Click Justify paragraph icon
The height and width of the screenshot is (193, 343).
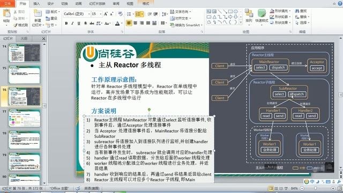148,23
